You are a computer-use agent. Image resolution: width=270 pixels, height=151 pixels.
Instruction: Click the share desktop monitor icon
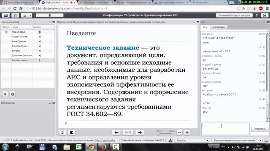click(5, 16)
